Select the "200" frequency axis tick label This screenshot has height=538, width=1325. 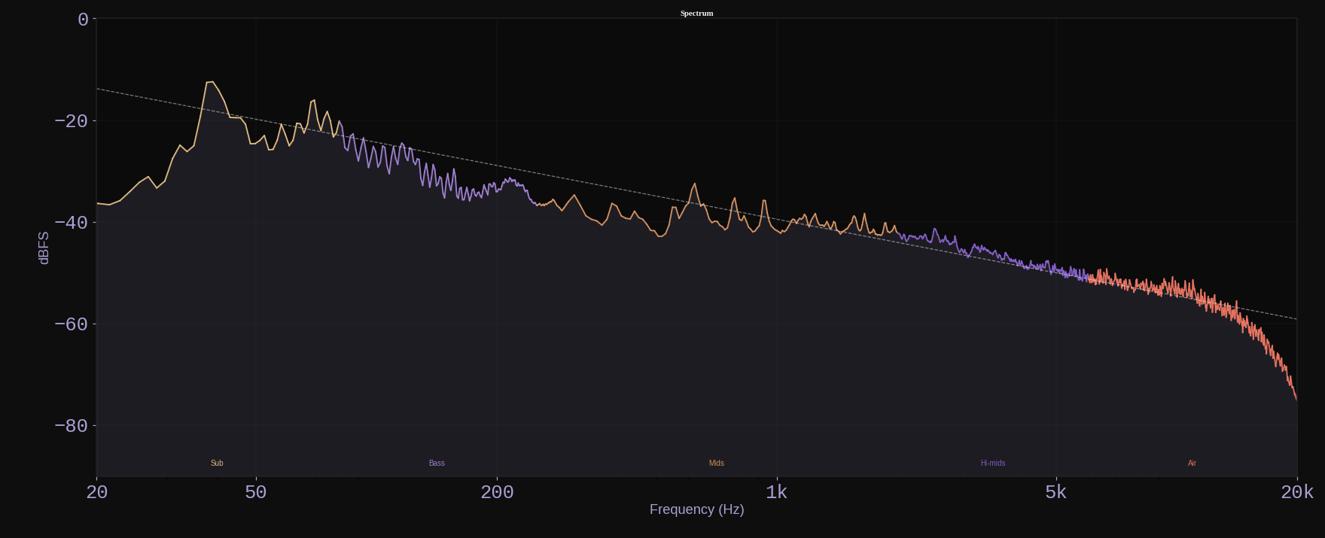coord(497,492)
